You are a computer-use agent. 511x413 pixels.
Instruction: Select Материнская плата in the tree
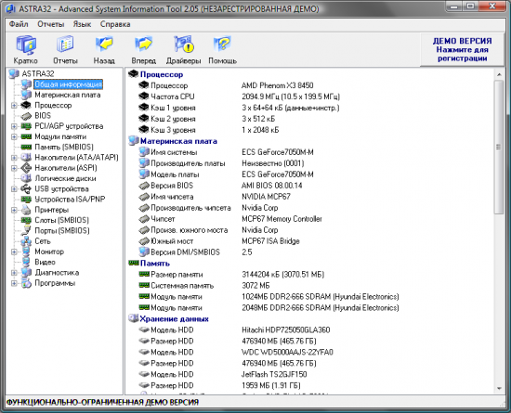point(68,95)
